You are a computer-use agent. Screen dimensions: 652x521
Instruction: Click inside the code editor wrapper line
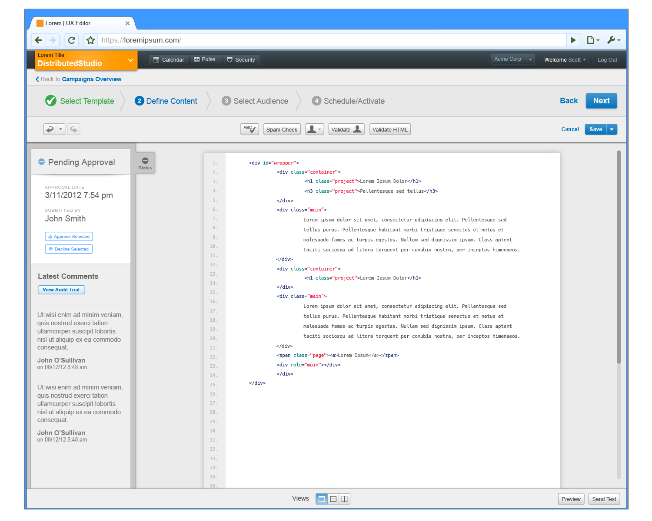click(x=274, y=163)
